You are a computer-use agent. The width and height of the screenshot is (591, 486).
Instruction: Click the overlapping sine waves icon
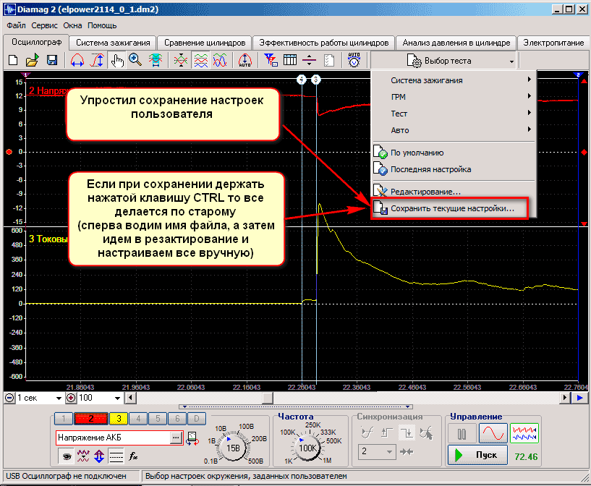click(x=220, y=60)
